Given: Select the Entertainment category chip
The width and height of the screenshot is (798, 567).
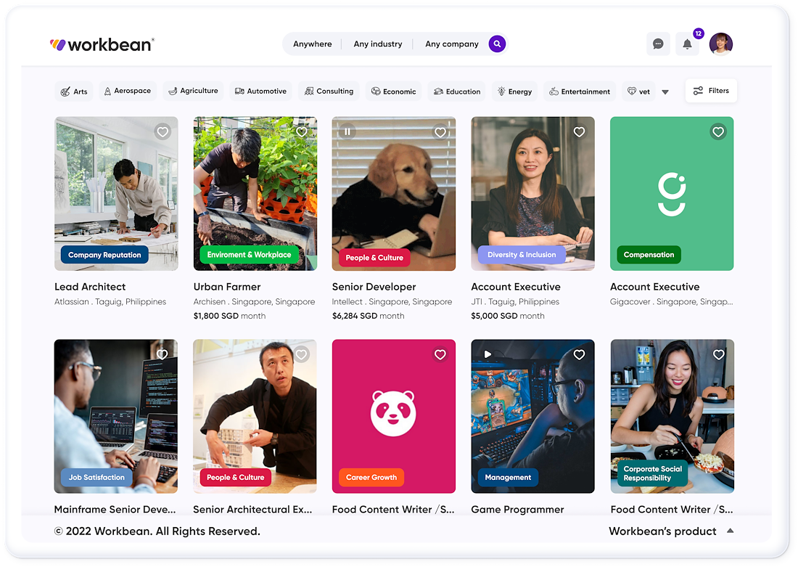Looking at the screenshot, I should pyautogui.click(x=580, y=91).
